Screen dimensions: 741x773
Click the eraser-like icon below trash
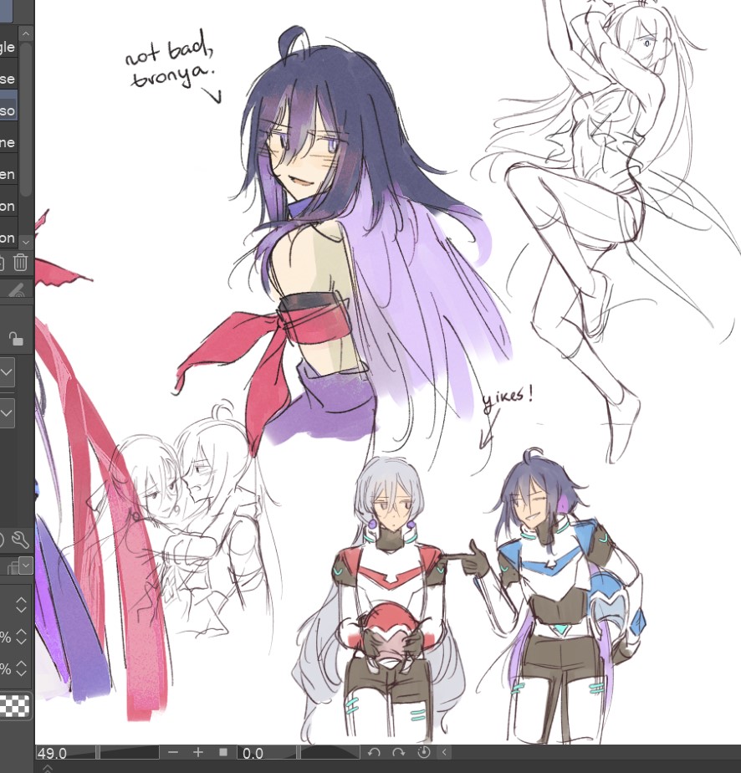18,289
